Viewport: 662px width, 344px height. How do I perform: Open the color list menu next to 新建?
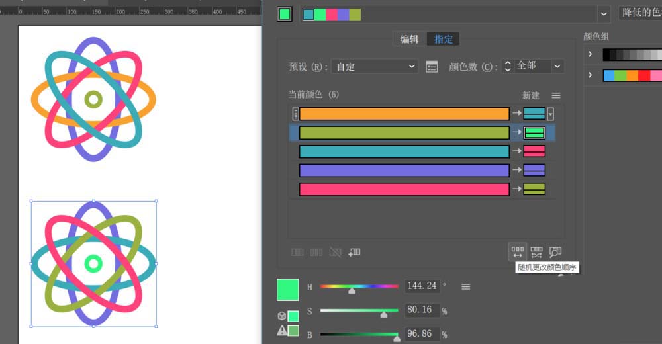tap(556, 95)
